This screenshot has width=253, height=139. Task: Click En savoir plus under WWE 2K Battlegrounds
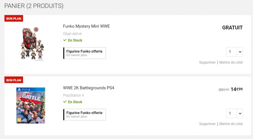pos(76,117)
